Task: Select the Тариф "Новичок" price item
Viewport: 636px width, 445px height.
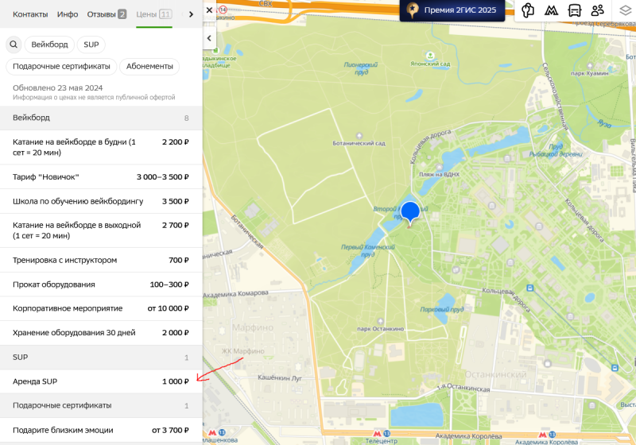Action: point(101,177)
